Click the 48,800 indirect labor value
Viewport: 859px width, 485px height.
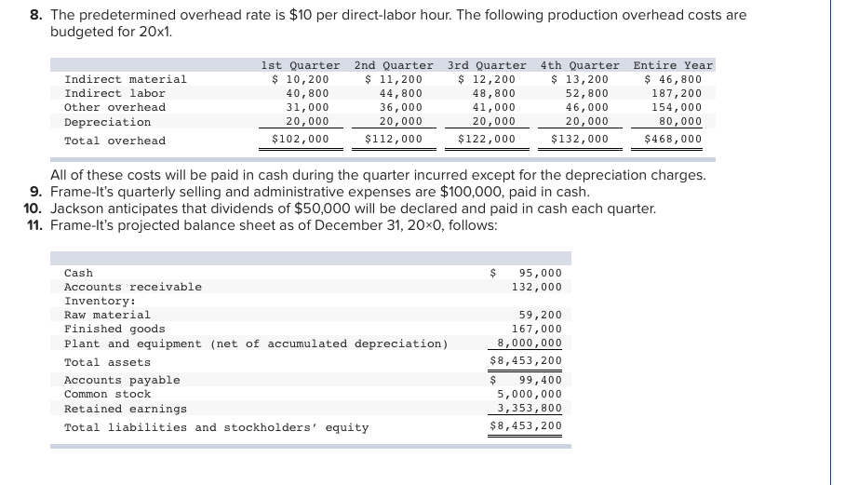(494, 94)
